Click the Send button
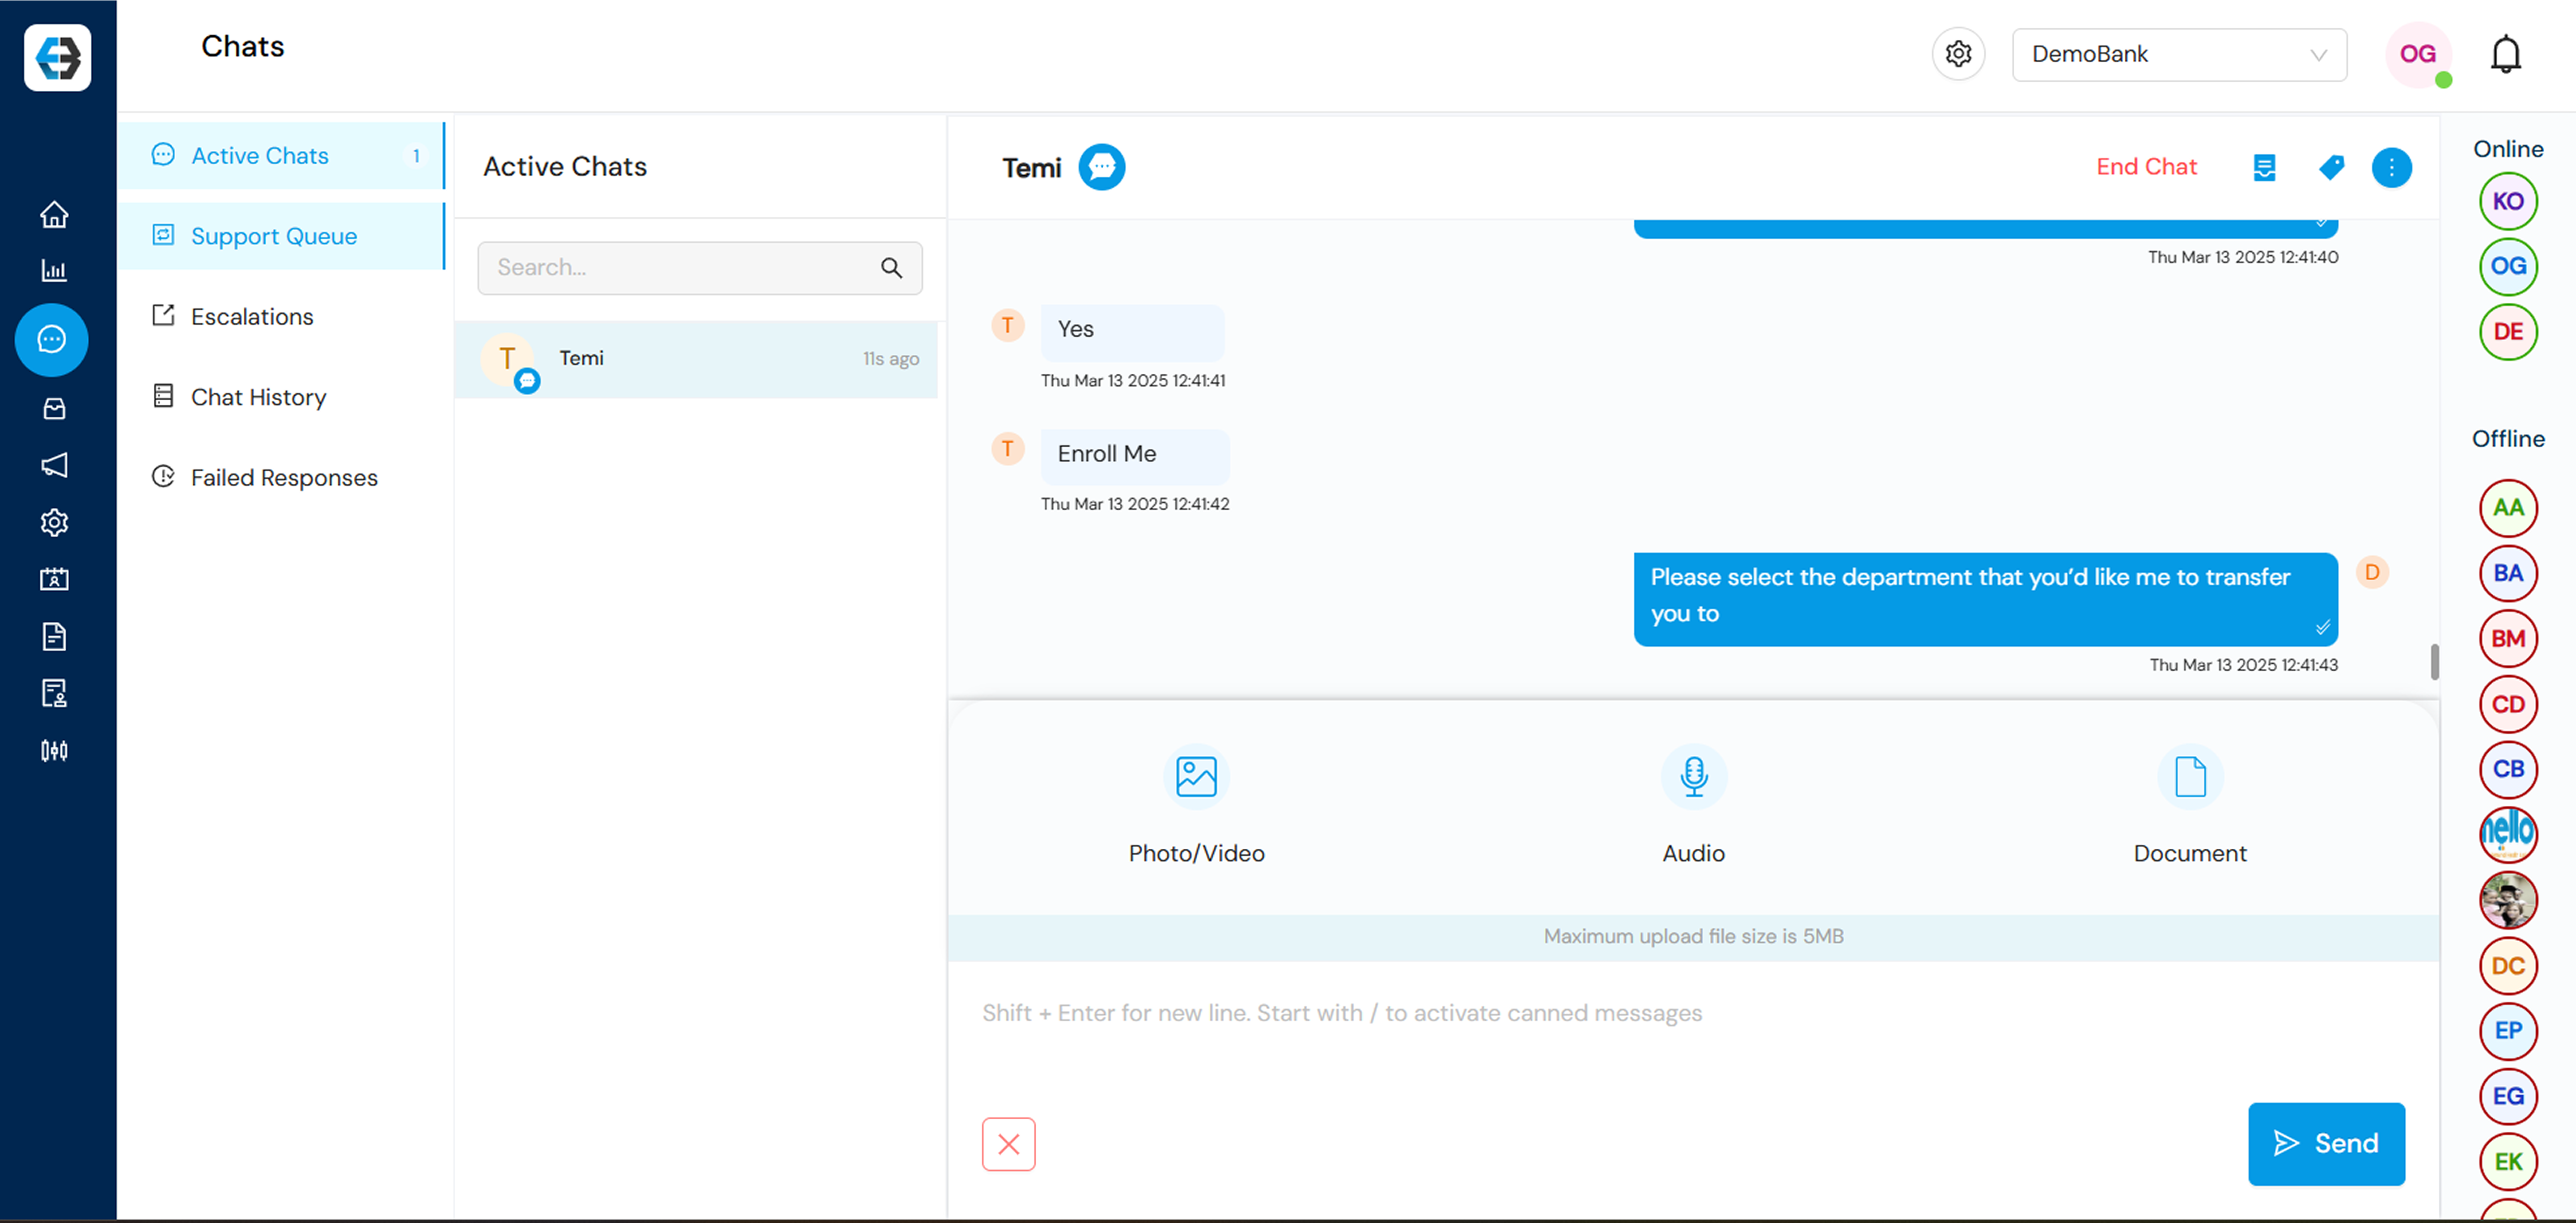The width and height of the screenshot is (2576, 1223). pos(2326,1144)
